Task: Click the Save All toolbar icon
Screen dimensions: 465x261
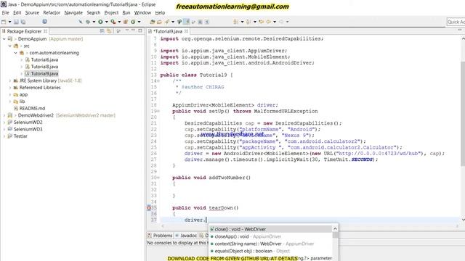Action: 23,22
